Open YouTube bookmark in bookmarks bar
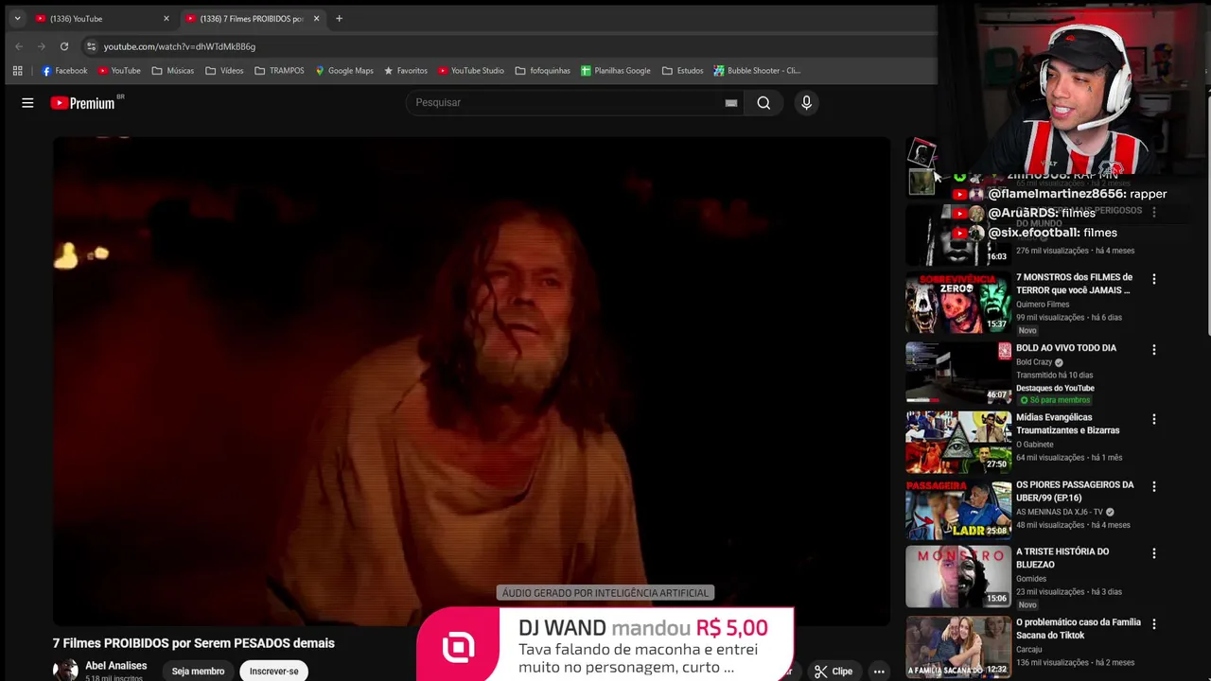This screenshot has width=1211, height=681. (x=119, y=71)
